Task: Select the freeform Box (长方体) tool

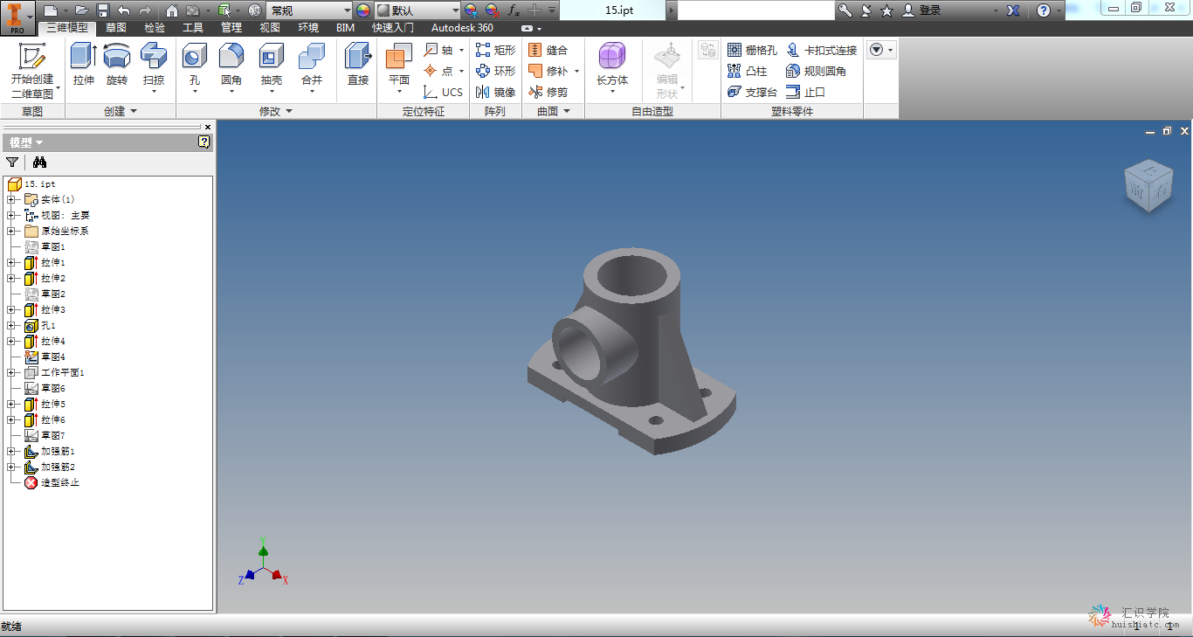Action: point(612,68)
